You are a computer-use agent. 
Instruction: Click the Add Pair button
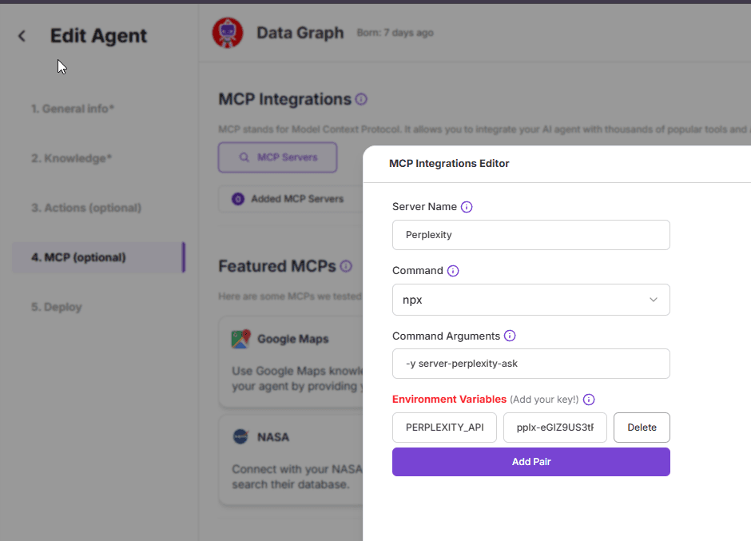coord(530,462)
